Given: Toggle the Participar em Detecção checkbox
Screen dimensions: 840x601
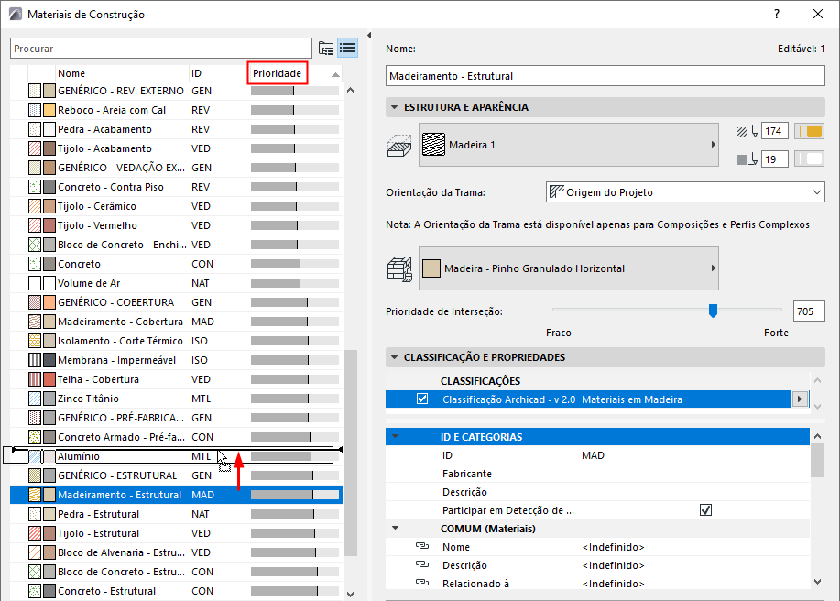Looking at the screenshot, I should (705, 510).
